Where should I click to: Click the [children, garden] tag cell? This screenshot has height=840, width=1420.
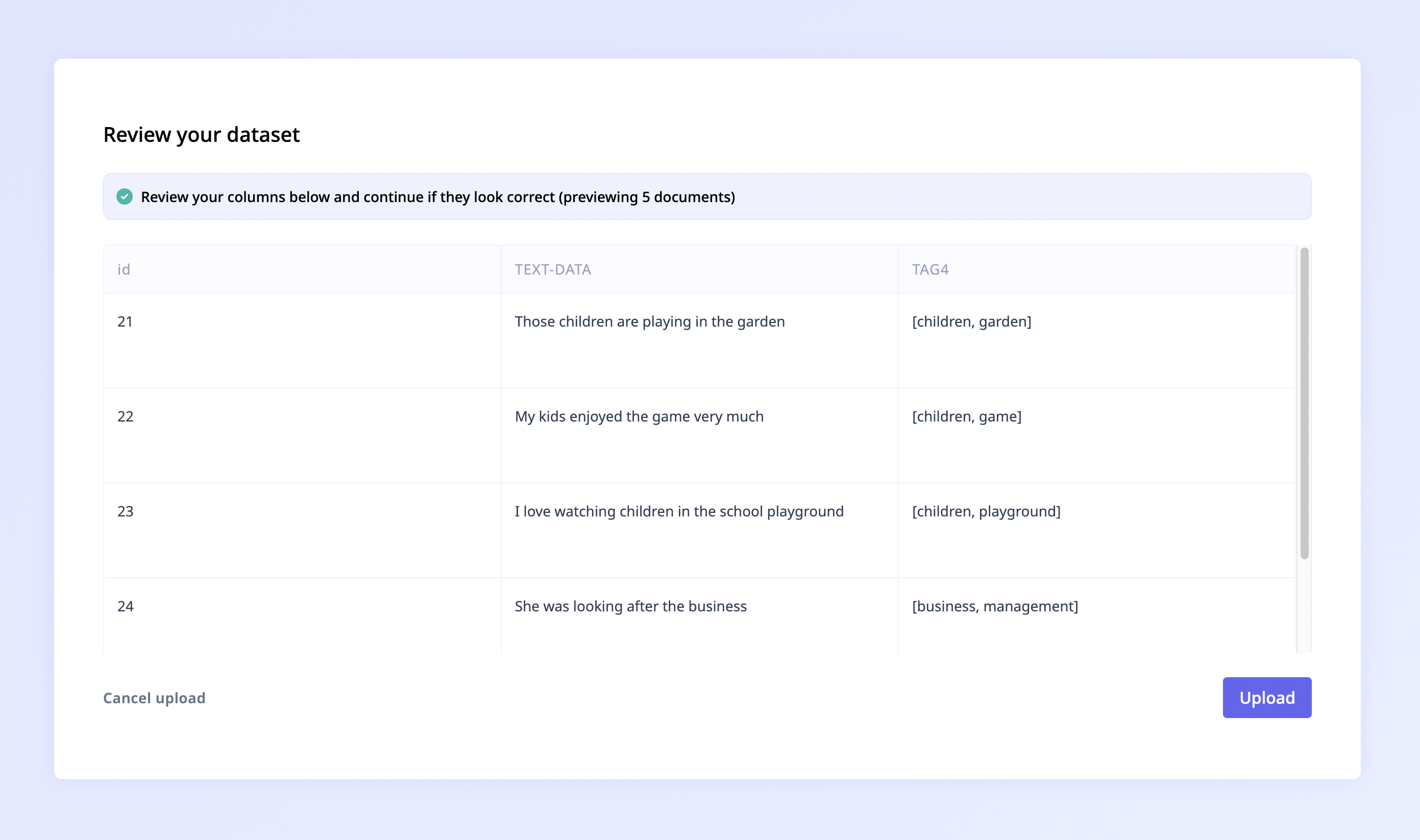coord(971,322)
